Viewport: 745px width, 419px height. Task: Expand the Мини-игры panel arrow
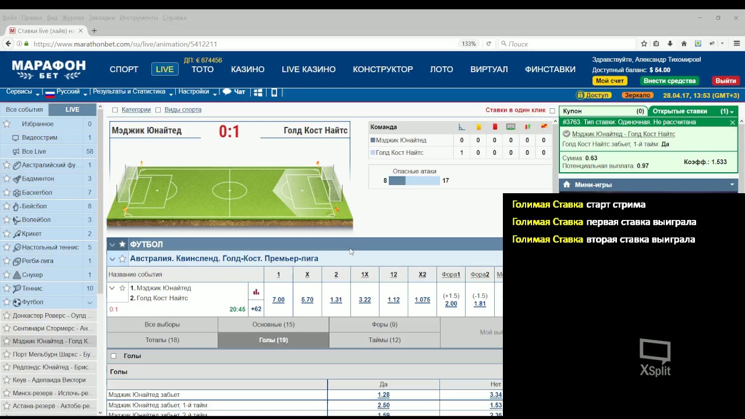[732, 184]
